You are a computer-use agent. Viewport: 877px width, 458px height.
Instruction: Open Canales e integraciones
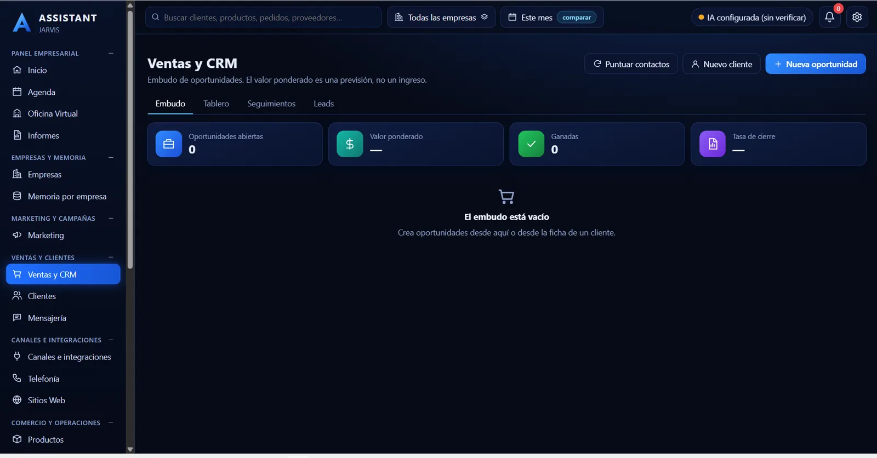point(63,357)
